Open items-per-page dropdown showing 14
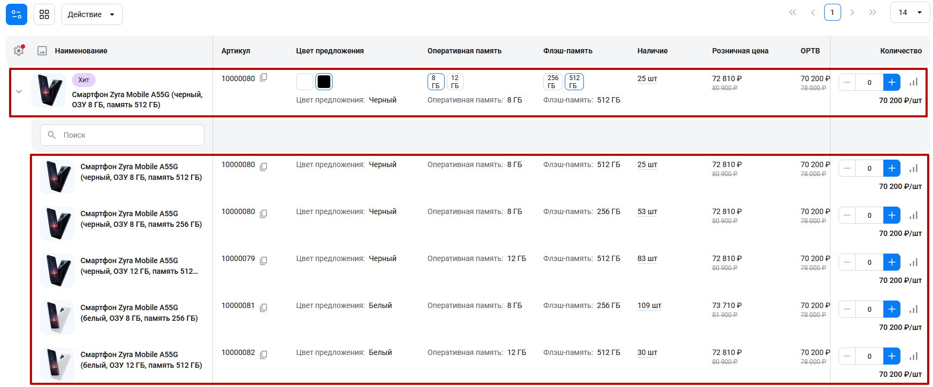Viewport: 933px width, 387px height. coord(910,12)
